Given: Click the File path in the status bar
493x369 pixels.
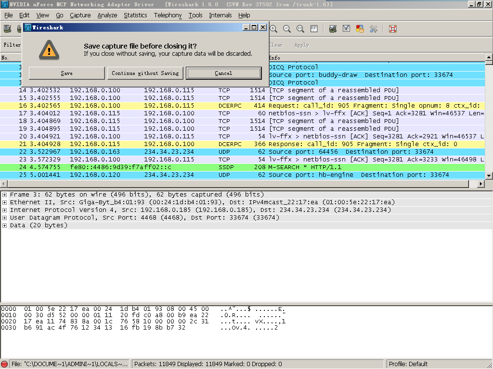Looking at the screenshot, I should pyautogui.click(x=69, y=364).
